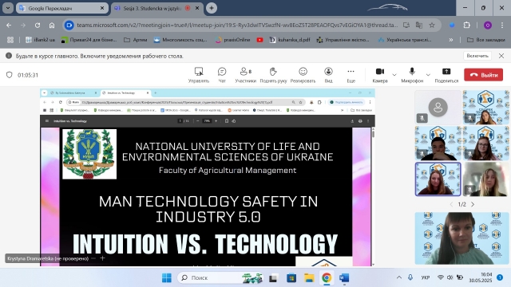Open the Chrome three-dot menu

502,25
